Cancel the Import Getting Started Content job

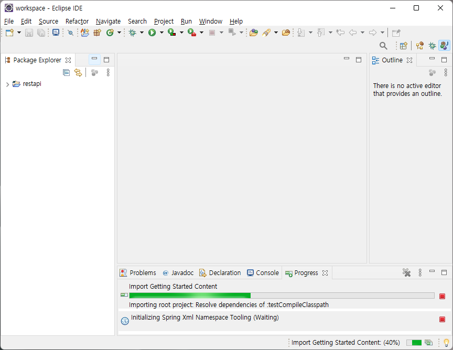(x=442, y=296)
